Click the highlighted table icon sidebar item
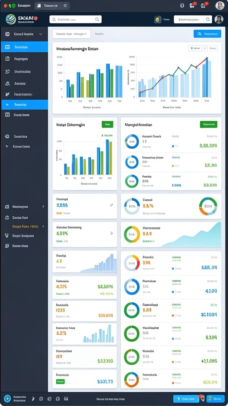Screen dimensions: 228x406 point(24,47)
